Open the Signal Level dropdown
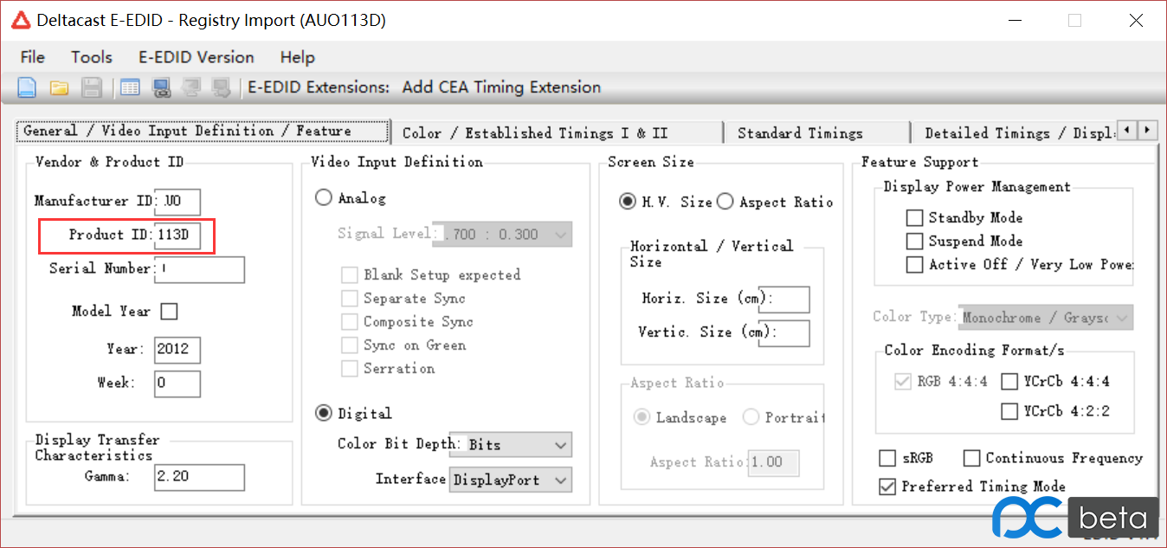 pos(502,234)
